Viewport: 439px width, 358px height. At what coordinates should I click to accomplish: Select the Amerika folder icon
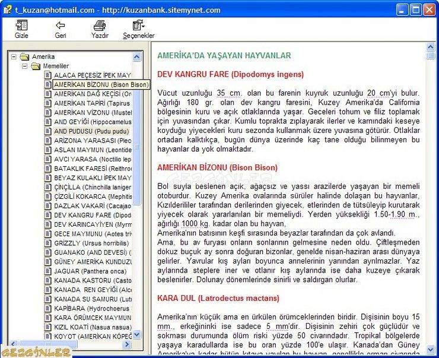pyautogui.click(x=25, y=57)
